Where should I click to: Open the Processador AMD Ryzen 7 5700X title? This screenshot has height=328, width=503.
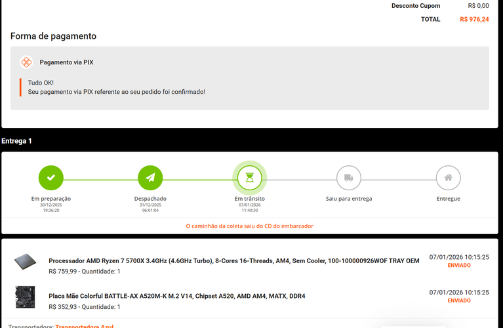click(234, 261)
